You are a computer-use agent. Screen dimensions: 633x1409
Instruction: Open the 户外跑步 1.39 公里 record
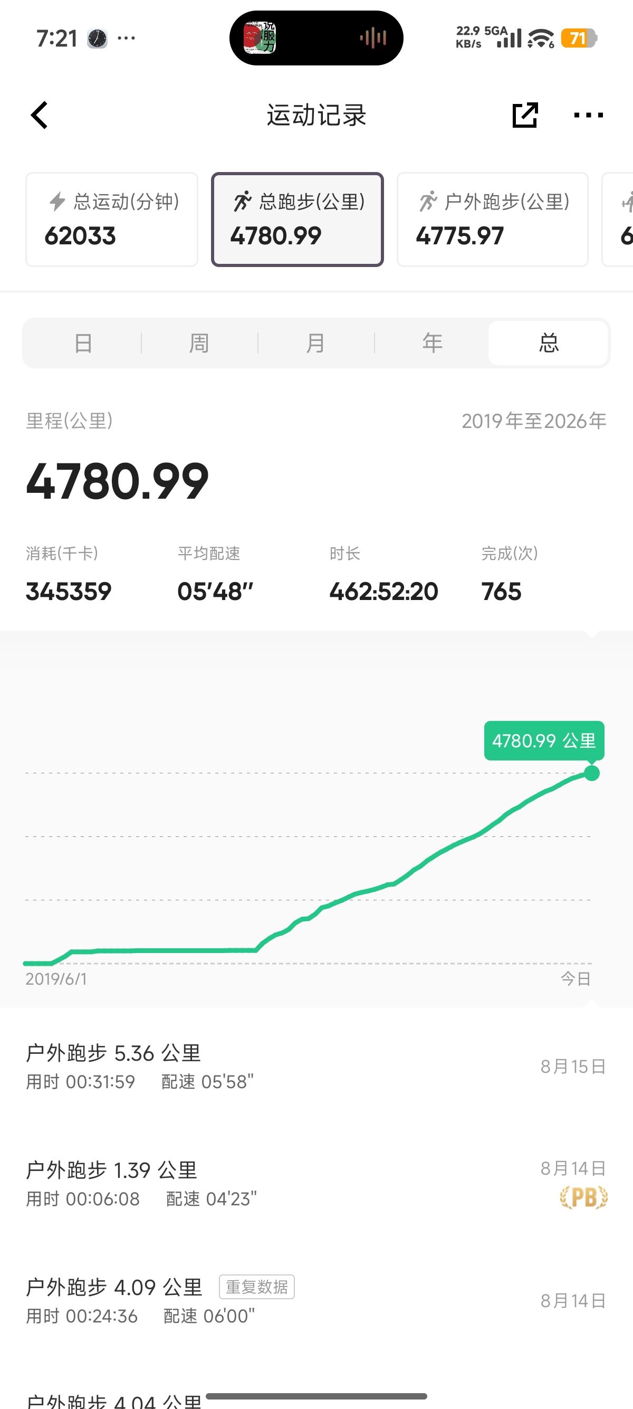pos(316,1184)
